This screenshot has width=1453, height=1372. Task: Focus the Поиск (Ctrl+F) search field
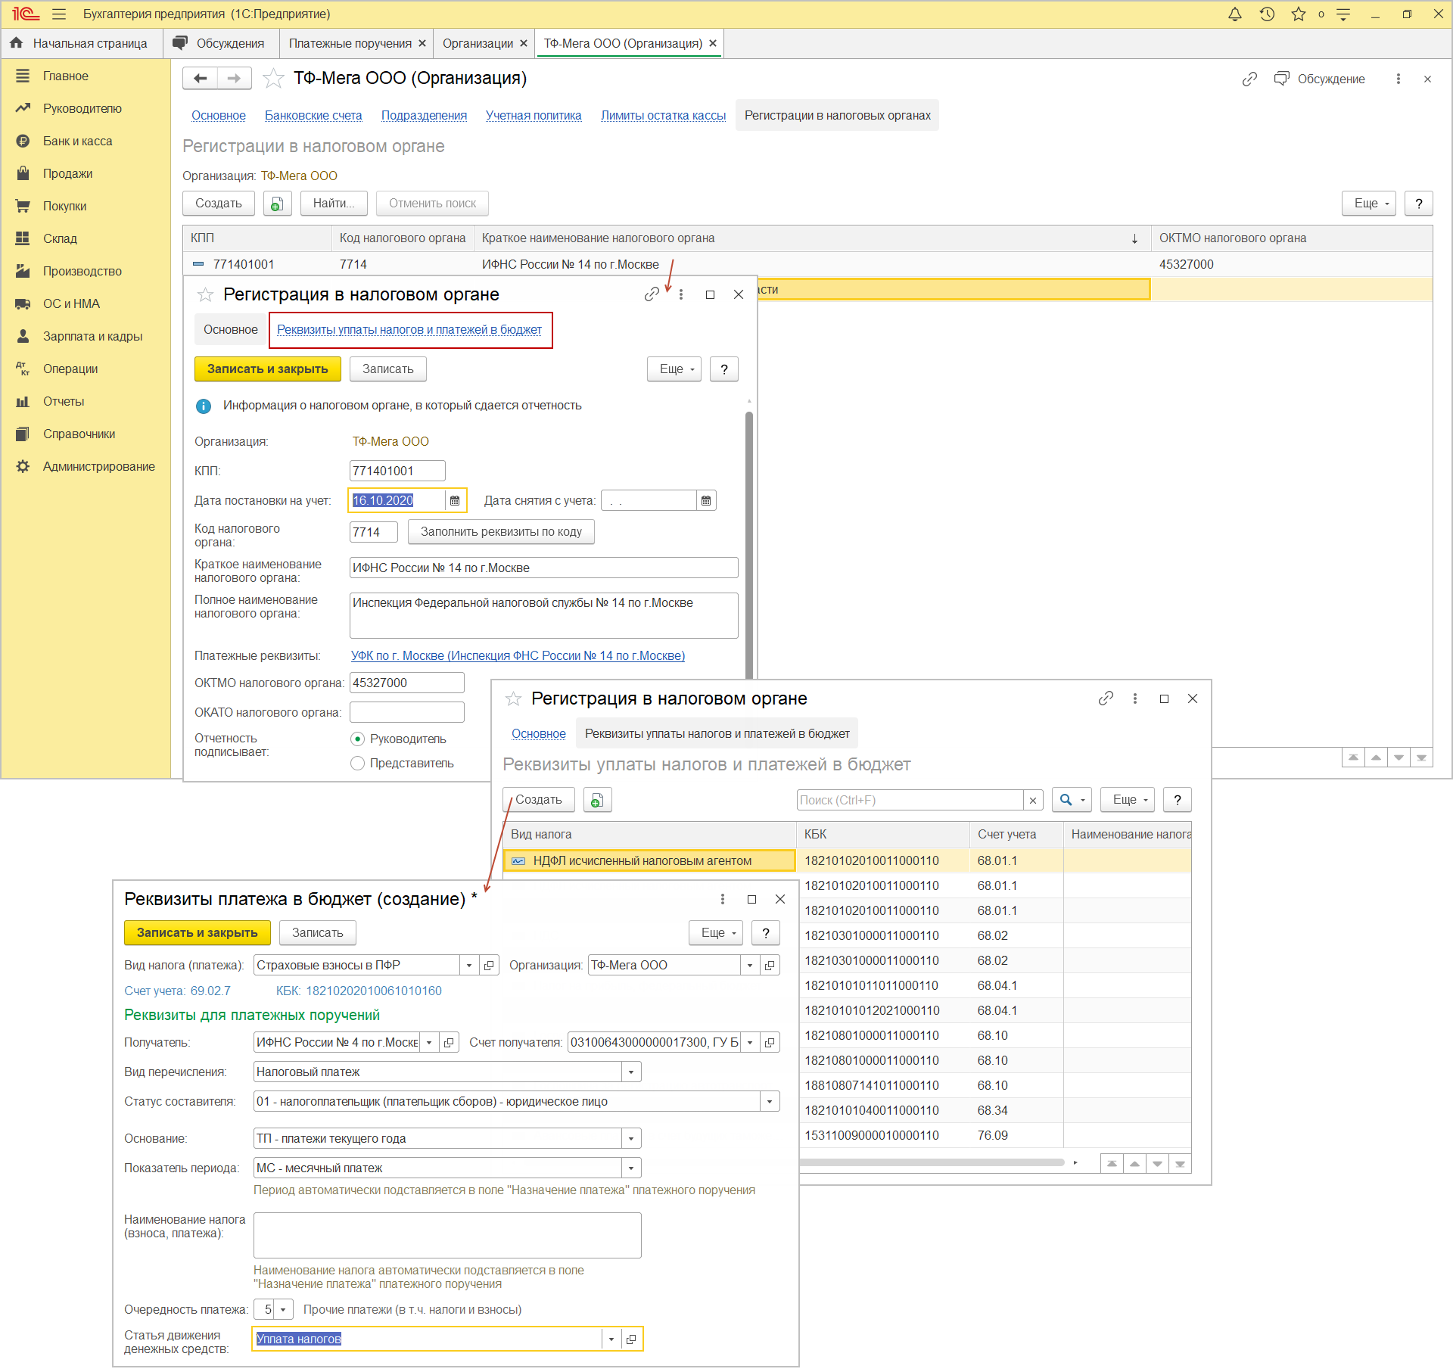click(910, 801)
